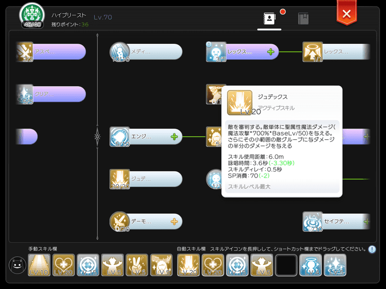Click the diamond marker on the vertical divider

click(97, 137)
